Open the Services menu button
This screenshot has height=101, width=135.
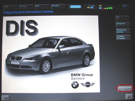[x=58, y=7]
